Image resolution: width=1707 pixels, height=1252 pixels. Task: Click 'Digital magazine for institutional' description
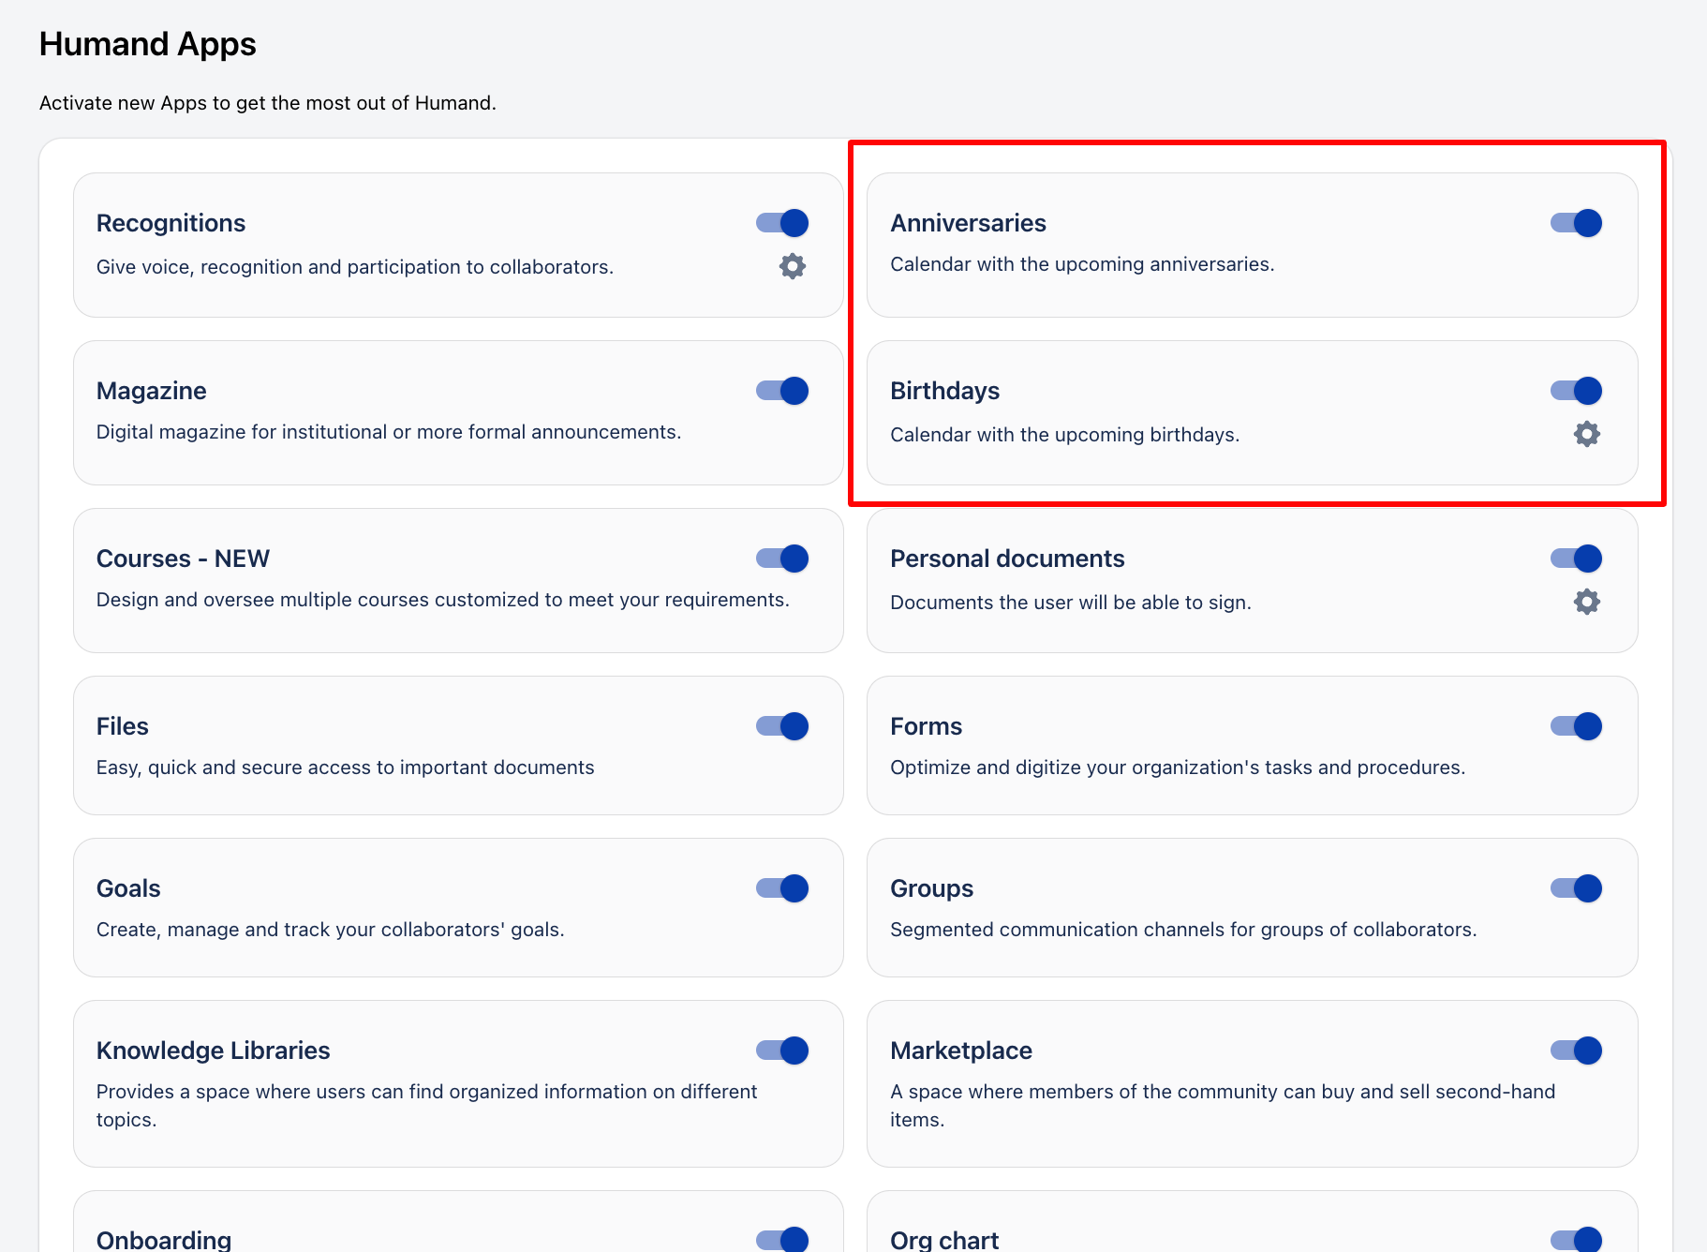click(x=389, y=432)
